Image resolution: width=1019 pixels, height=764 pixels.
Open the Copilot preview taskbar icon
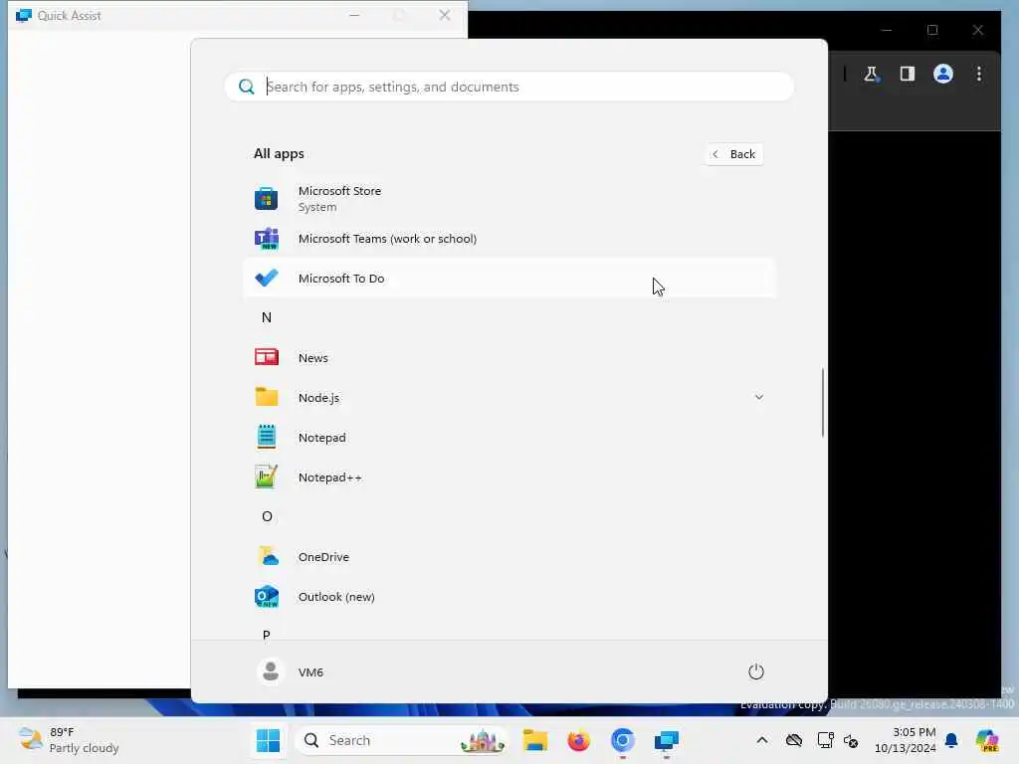click(987, 740)
